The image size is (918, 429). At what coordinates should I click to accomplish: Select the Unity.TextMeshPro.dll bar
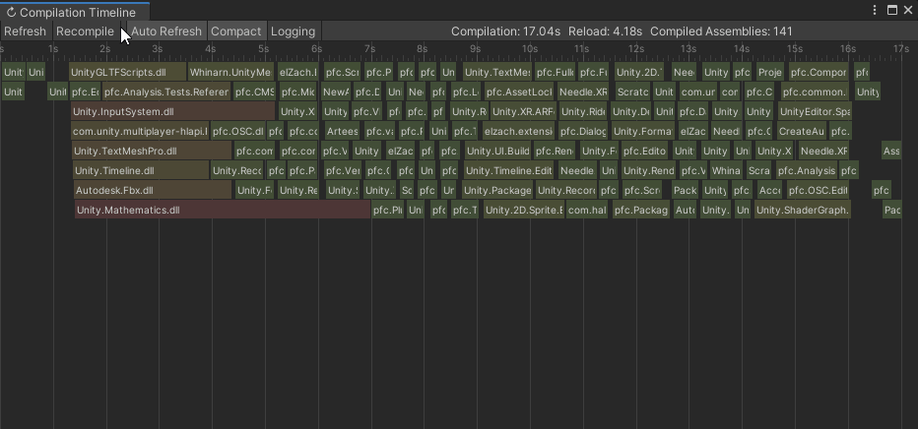click(x=153, y=151)
